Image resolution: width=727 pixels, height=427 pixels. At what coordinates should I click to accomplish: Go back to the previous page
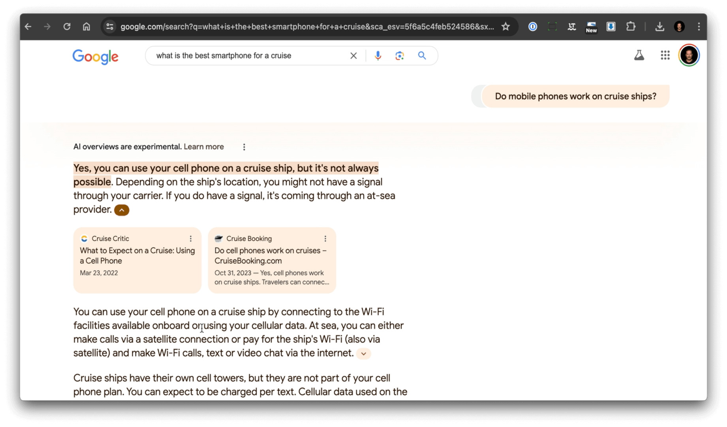(28, 26)
